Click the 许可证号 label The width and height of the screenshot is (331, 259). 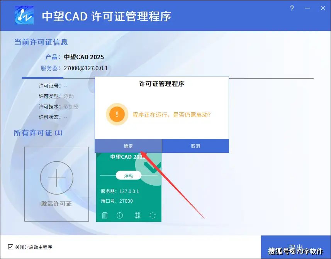click(50, 86)
